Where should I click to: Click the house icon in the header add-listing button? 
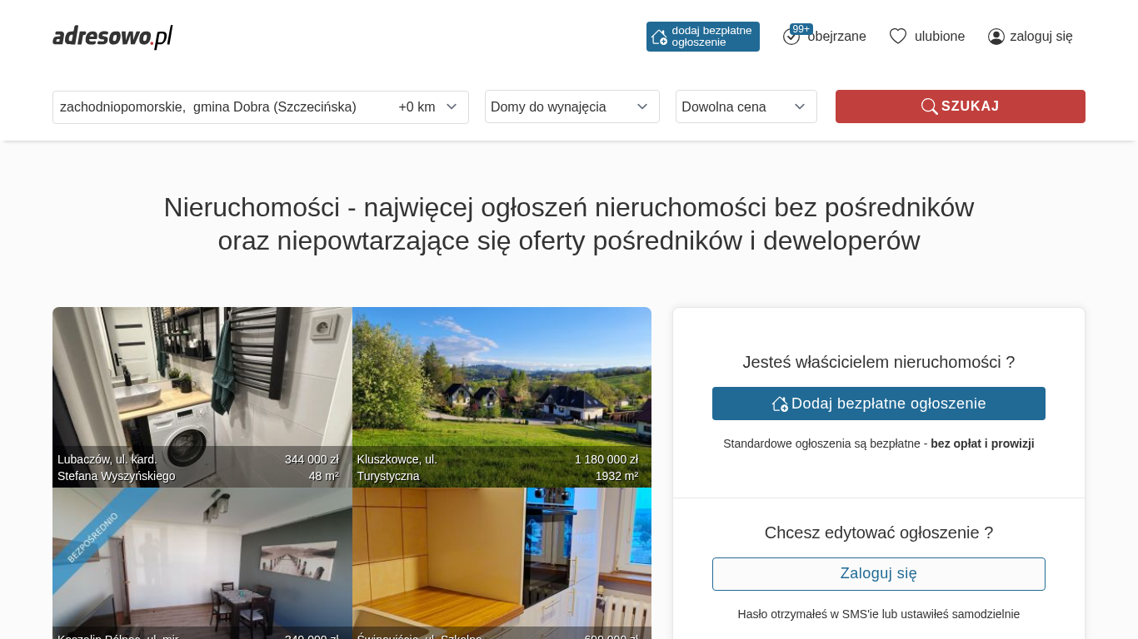point(659,37)
